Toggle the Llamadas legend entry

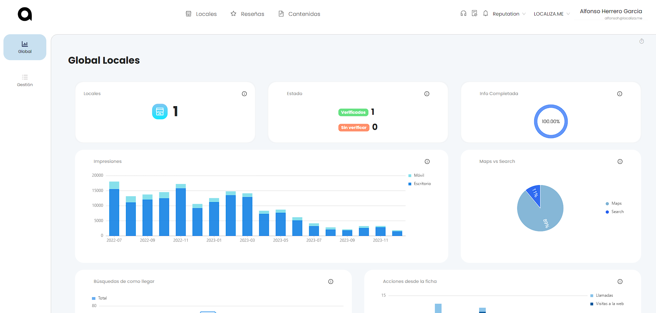602,295
